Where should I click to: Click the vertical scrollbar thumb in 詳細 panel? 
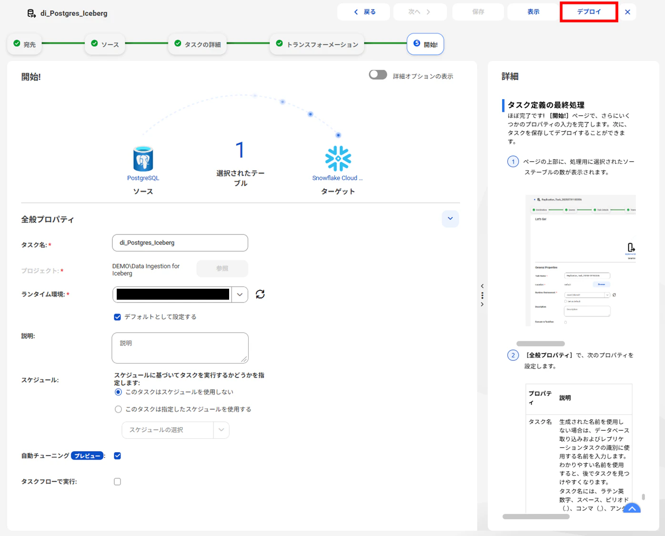644,496
